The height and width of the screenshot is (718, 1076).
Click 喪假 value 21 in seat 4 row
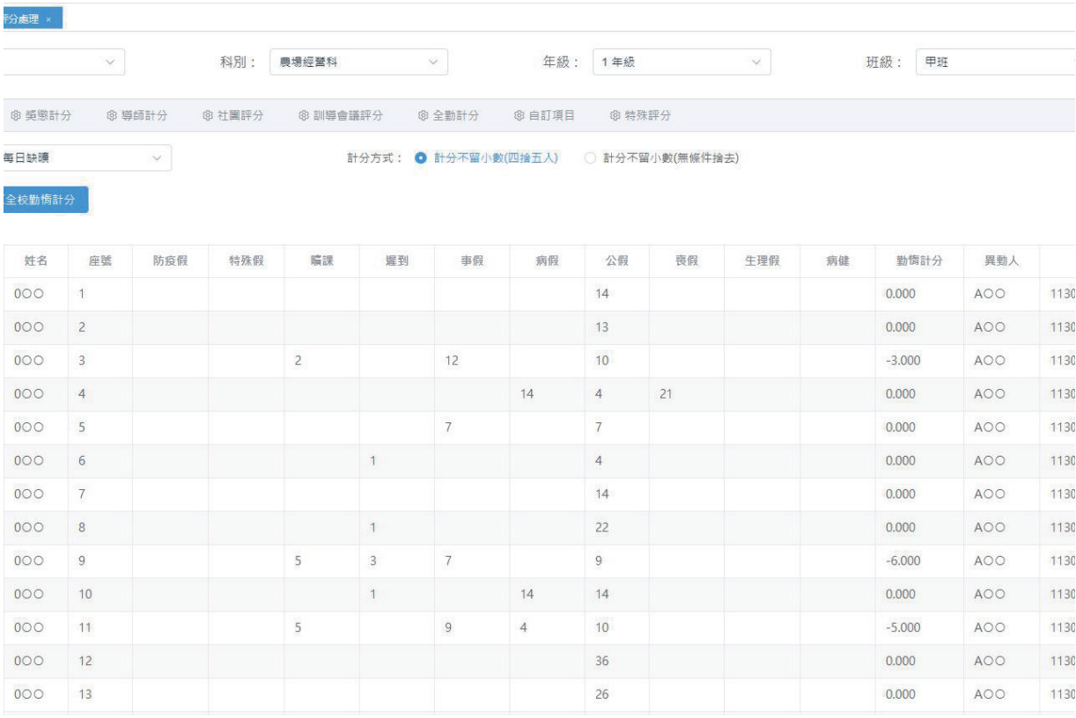click(666, 395)
